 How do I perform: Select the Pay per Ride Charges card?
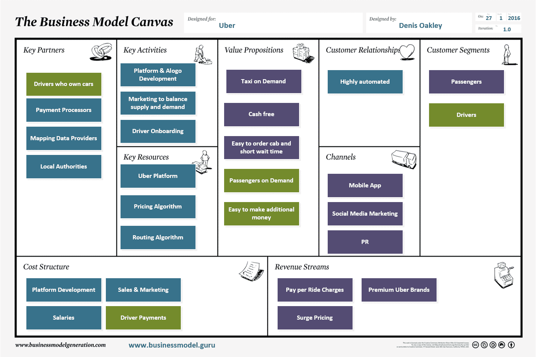(315, 290)
